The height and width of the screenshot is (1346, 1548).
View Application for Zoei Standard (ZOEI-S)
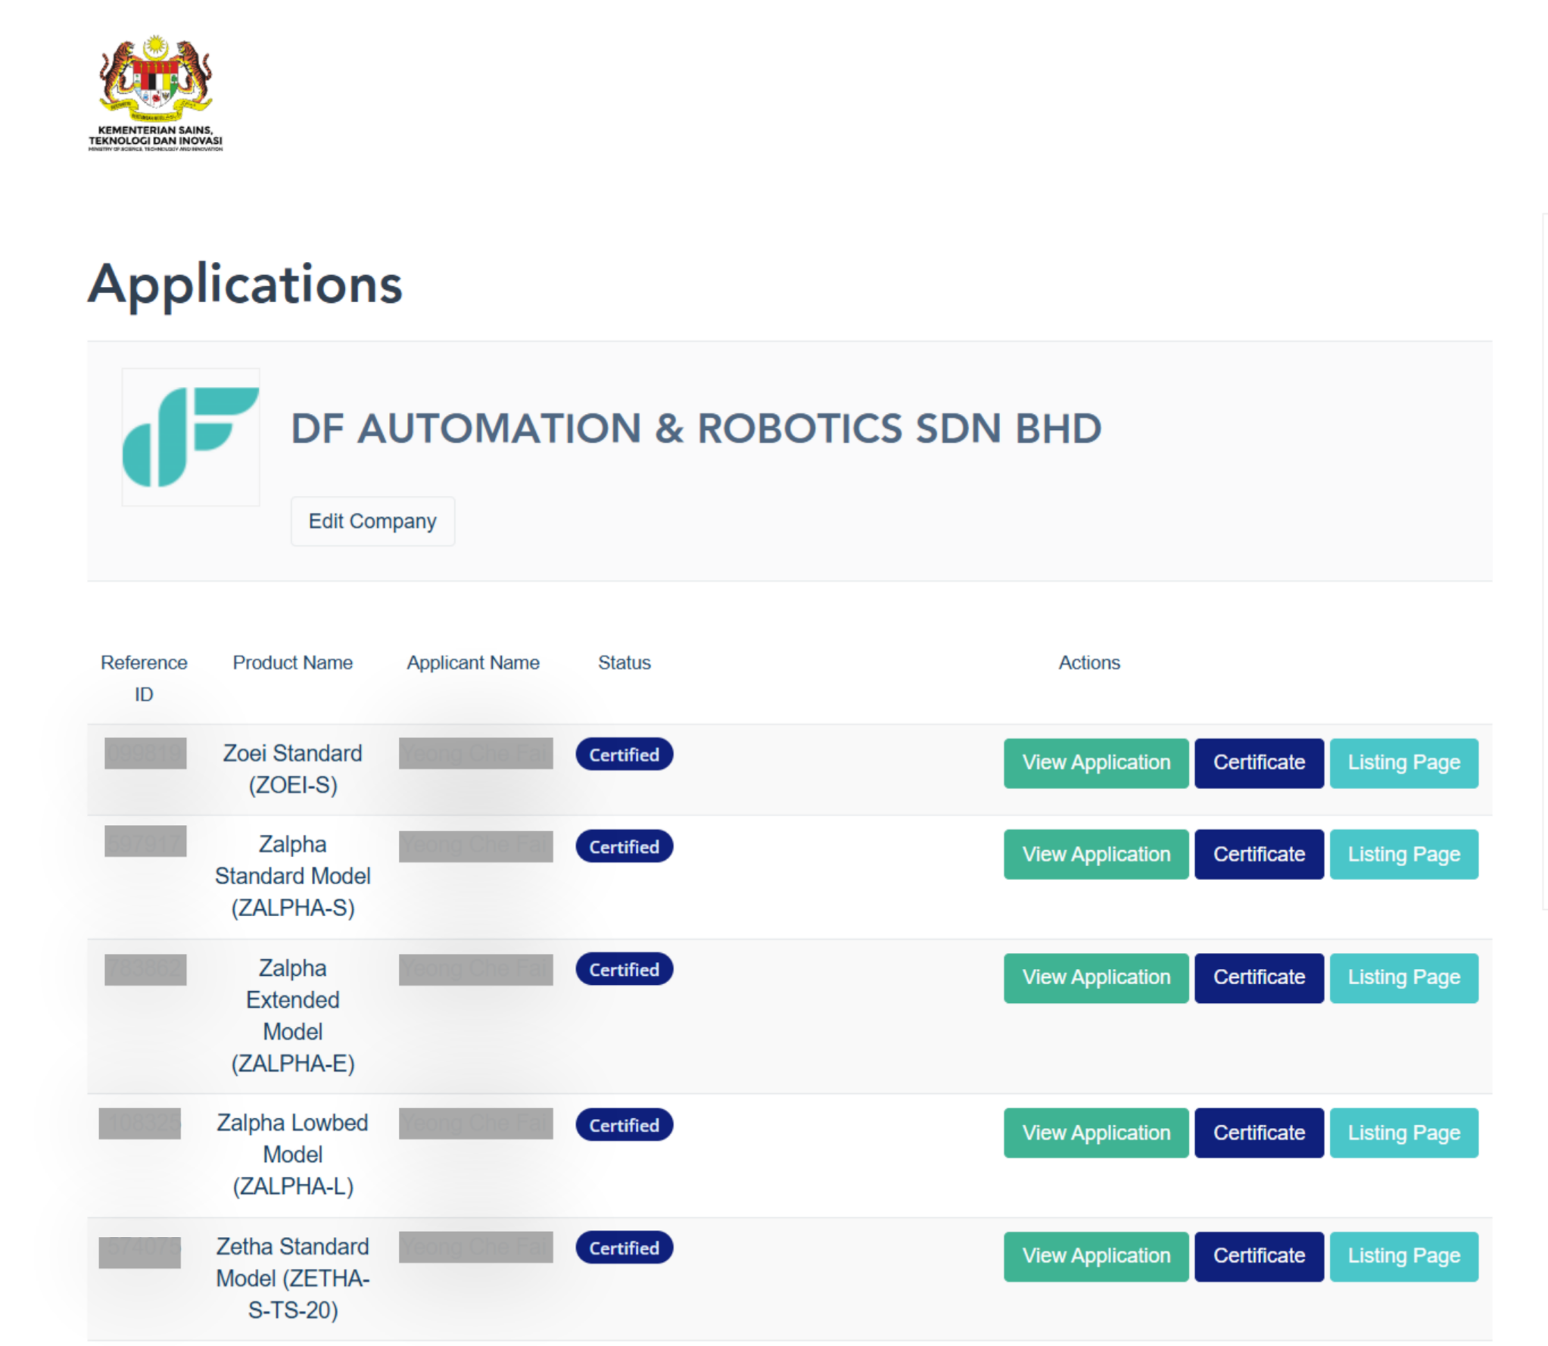click(x=1095, y=762)
